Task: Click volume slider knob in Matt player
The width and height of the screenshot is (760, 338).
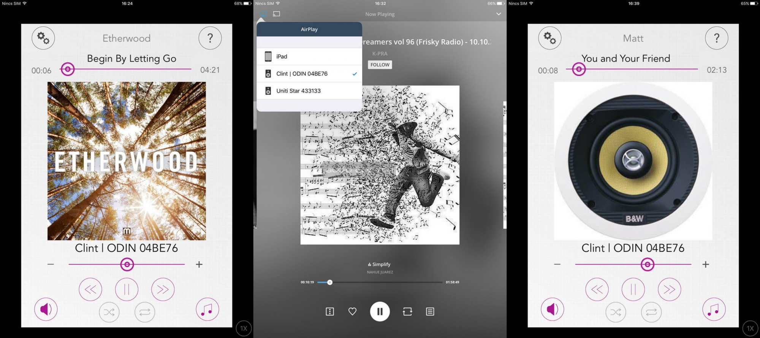Action: click(x=648, y=264)
